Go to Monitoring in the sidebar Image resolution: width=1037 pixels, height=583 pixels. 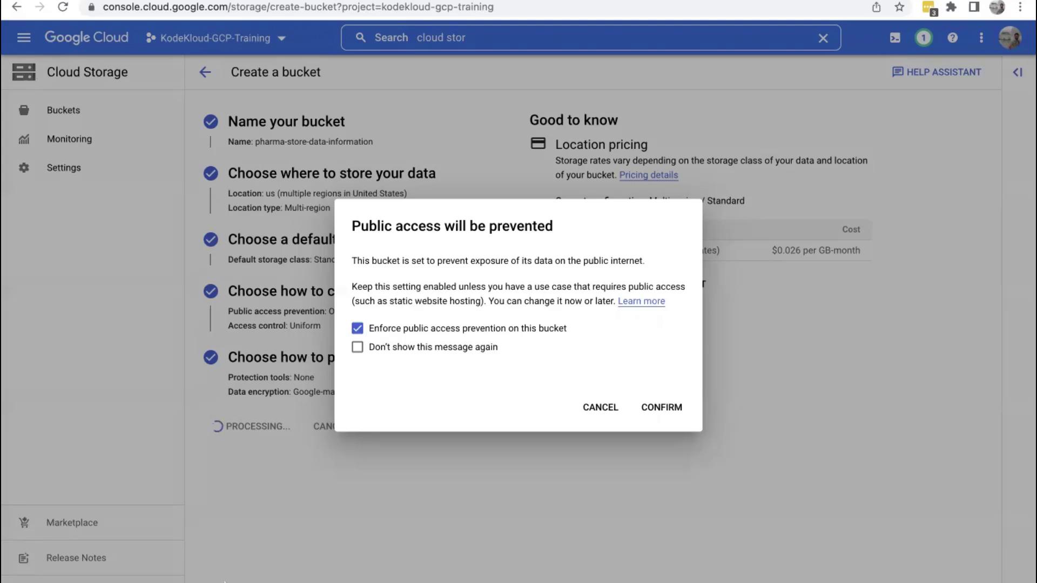tap(69, 139)
